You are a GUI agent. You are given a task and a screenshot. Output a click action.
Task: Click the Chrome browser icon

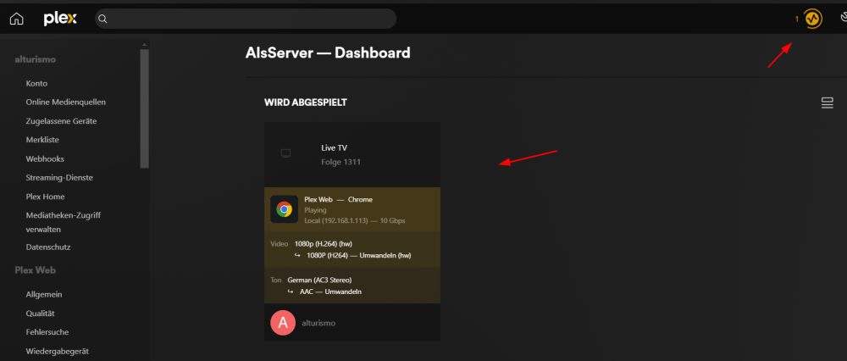(x=284, y=209)
